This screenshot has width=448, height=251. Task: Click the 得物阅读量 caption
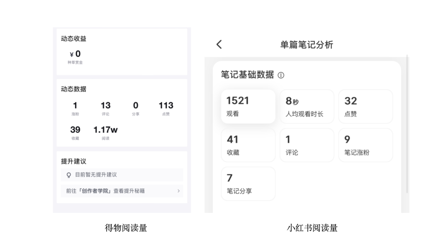coord(126,228)
